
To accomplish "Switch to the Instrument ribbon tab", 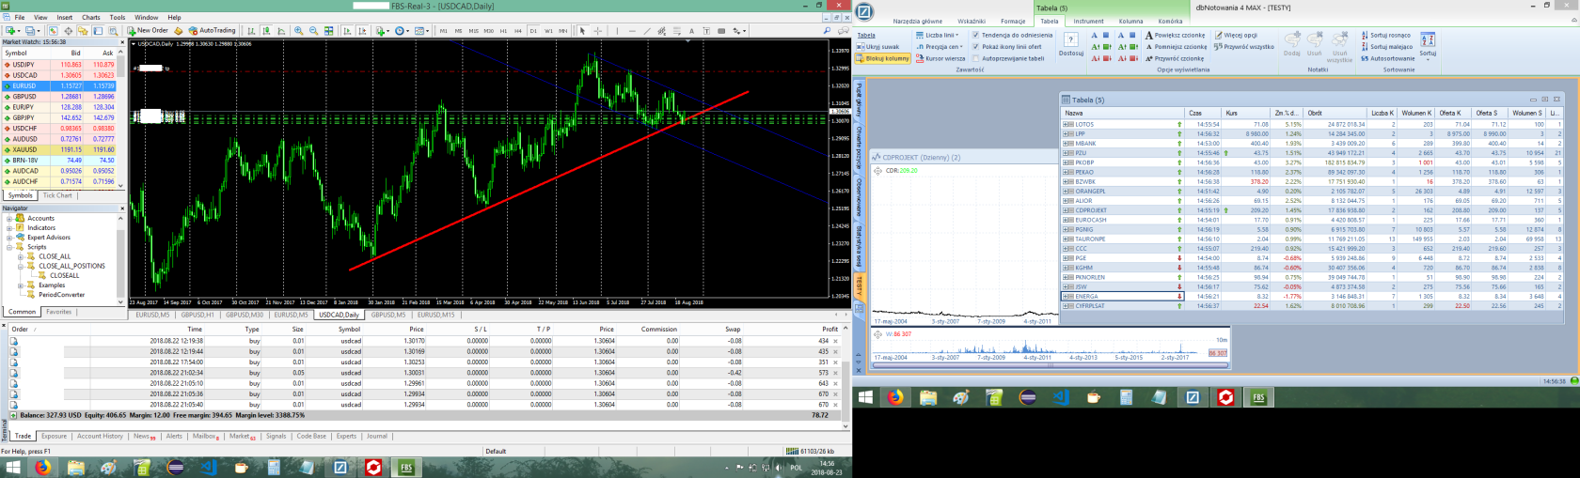I will click(x=1089, y=21).
